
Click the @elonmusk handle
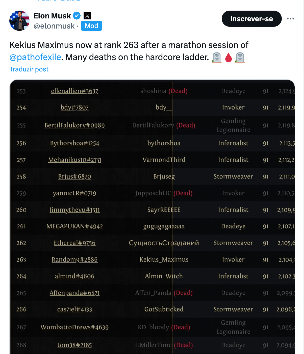54,26
